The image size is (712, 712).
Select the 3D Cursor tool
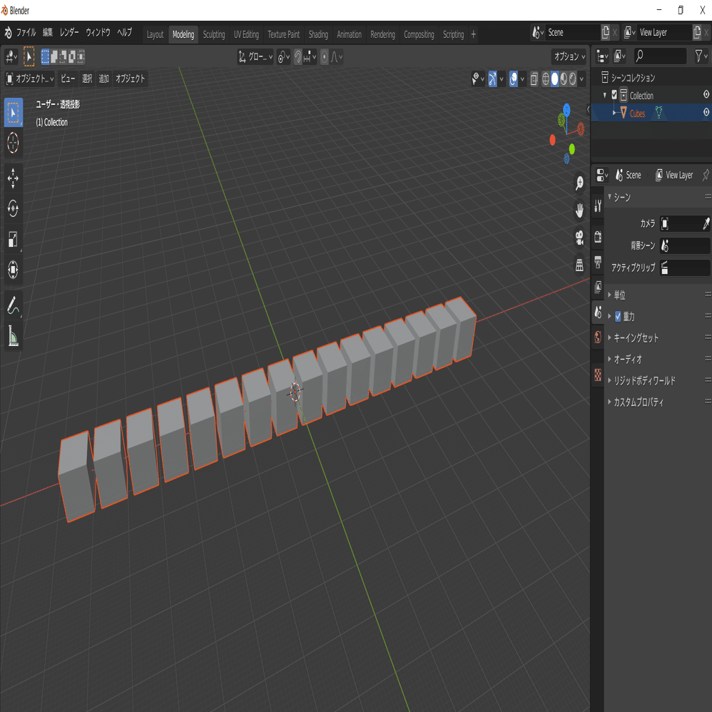(13, 143)
